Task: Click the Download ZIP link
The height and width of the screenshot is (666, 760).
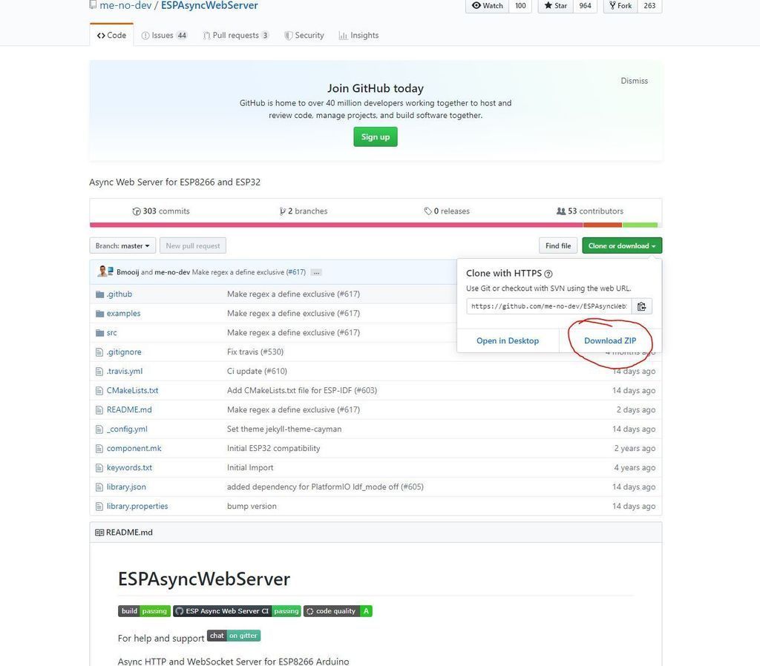Action: coord(610,340)
